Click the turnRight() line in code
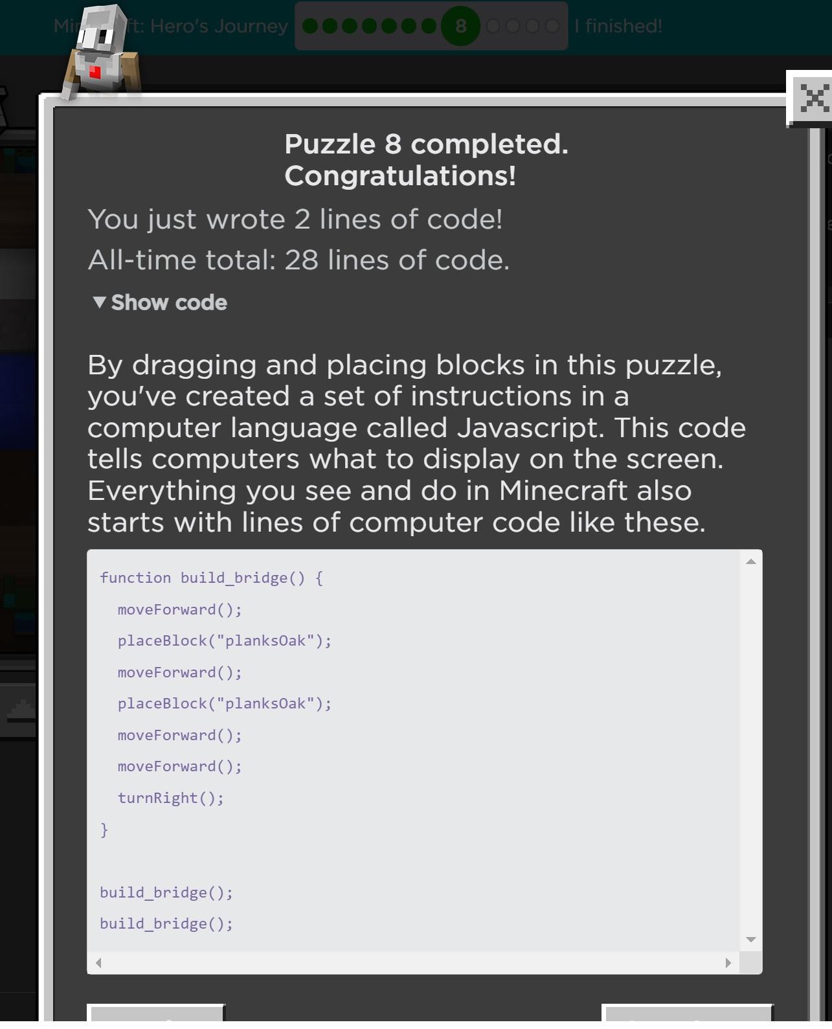 point(170,798)
